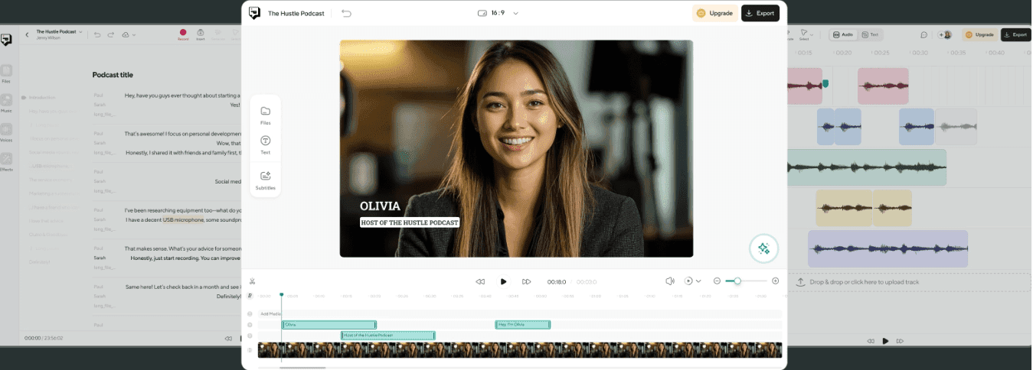Click the 00:20 ruler mark in right window

(843, 53)
